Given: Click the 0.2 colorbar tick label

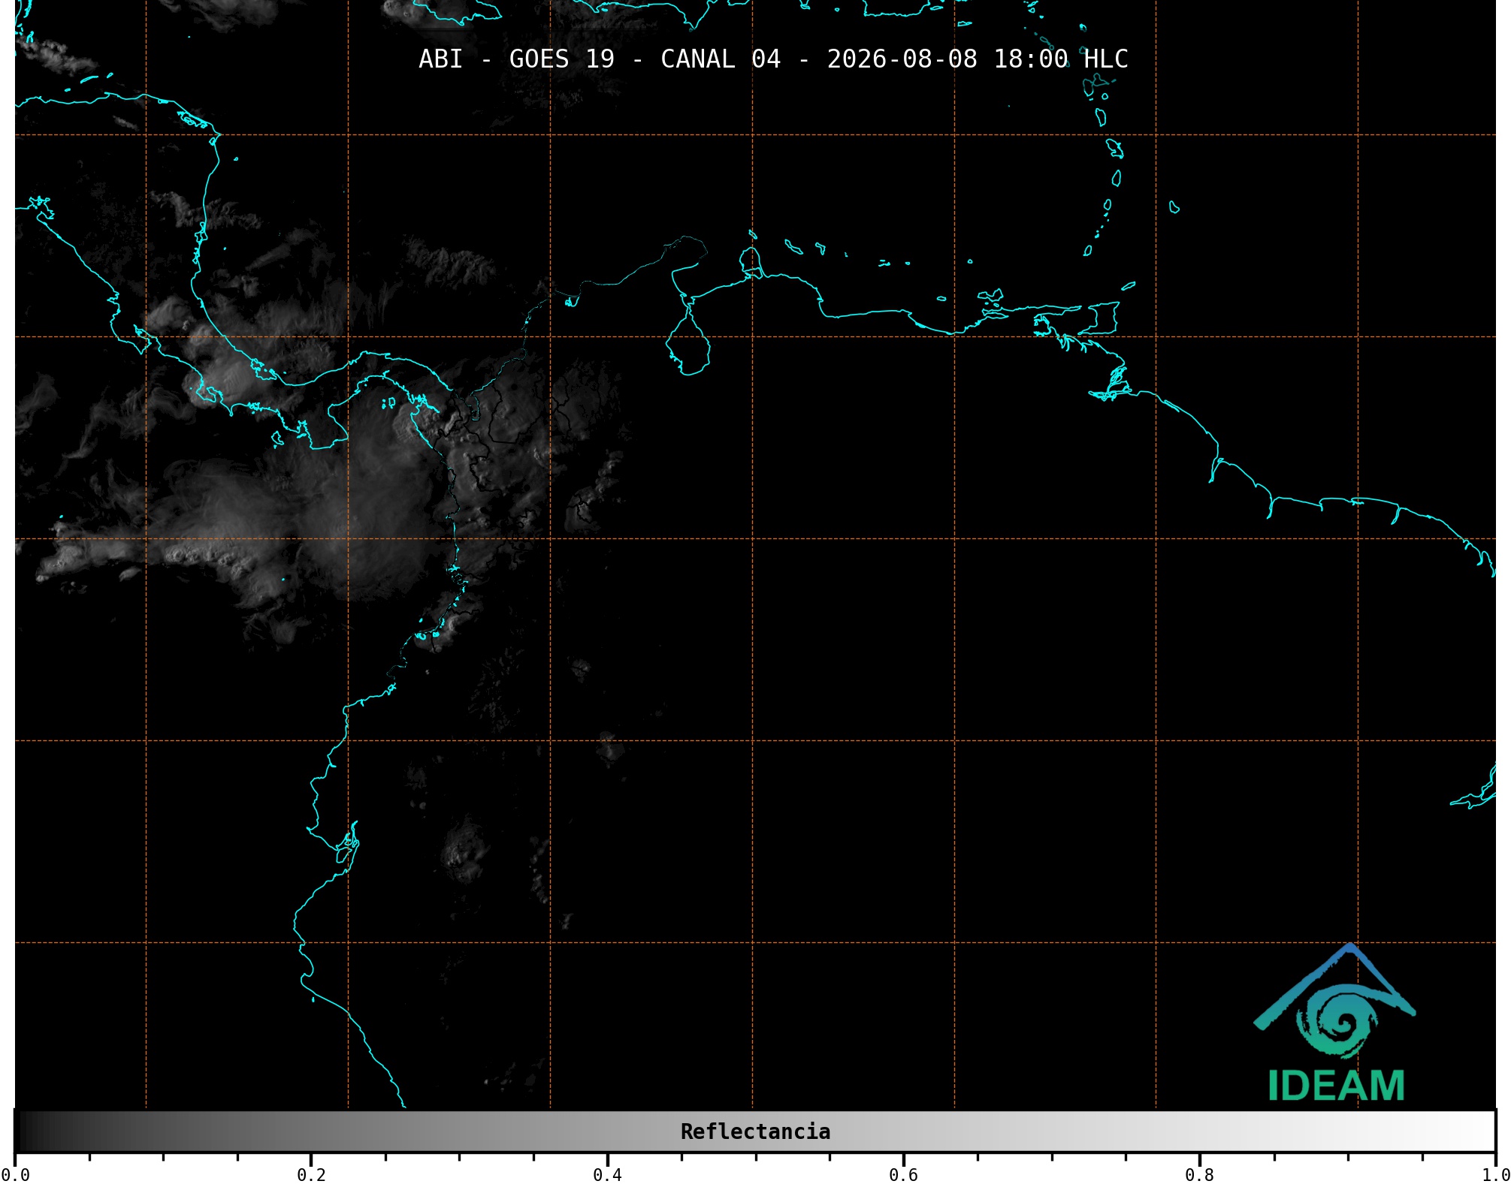Looking at the screenshot, I should click(311, 1175).
